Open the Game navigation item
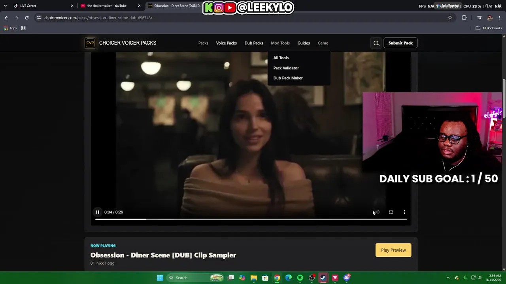Screen dimensions: 506x284 [x=323, y=43]
